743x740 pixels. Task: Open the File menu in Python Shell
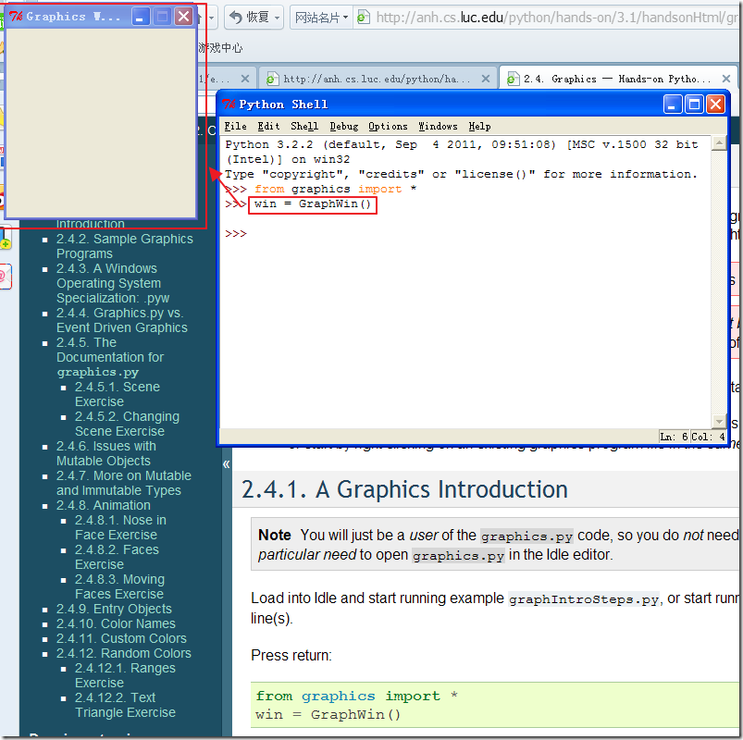pos(235,127)
